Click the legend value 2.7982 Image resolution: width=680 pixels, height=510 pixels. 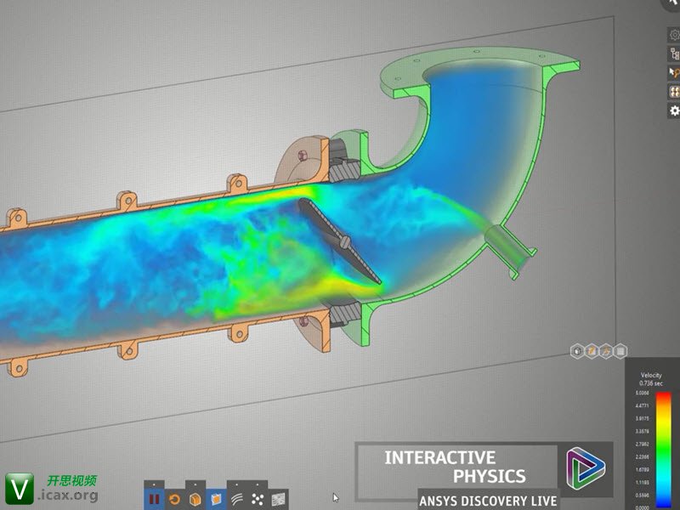tap(643, 444)
